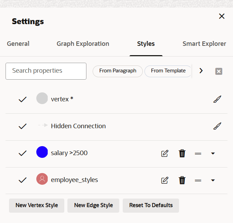Click the drag handle for employee_styles

(x=198, y=180)
